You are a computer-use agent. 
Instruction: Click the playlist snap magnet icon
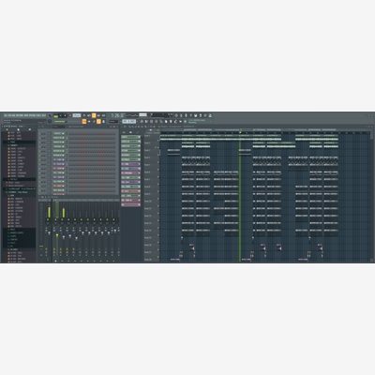(125, 127)
